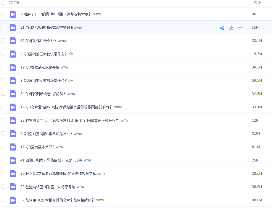272x214 pixels.
Task: Open file name 9.QQ空间营销的4字真诀是什么？.wmv
Action: [51, 134]
